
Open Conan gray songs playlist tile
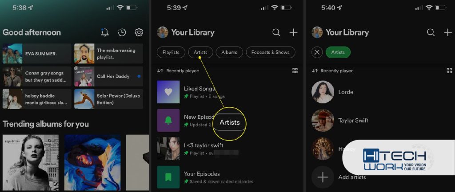click(36, 76)
